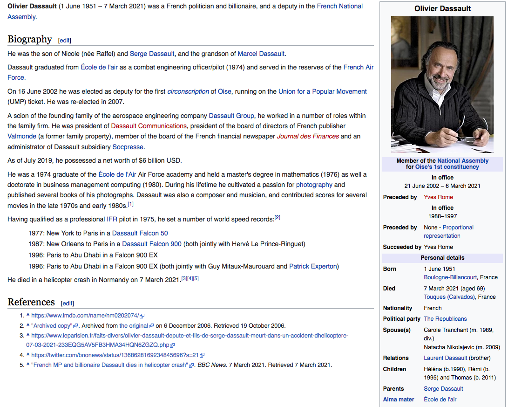Click the "Personal details" infobox heading

click(x=442, y=258)
